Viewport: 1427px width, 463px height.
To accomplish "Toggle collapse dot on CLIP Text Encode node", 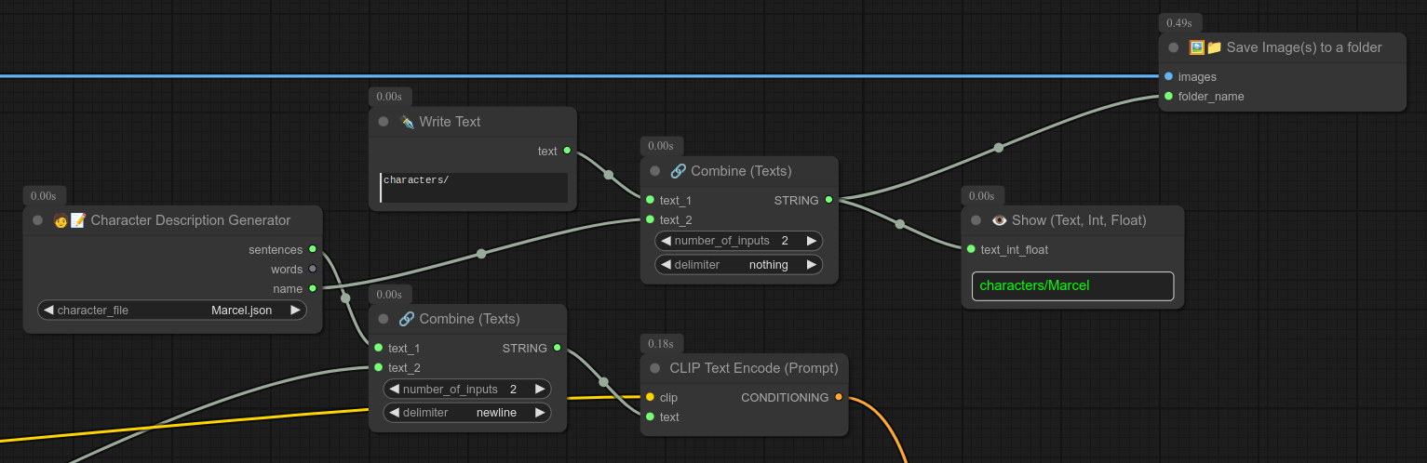I will (x=655, y=368).
